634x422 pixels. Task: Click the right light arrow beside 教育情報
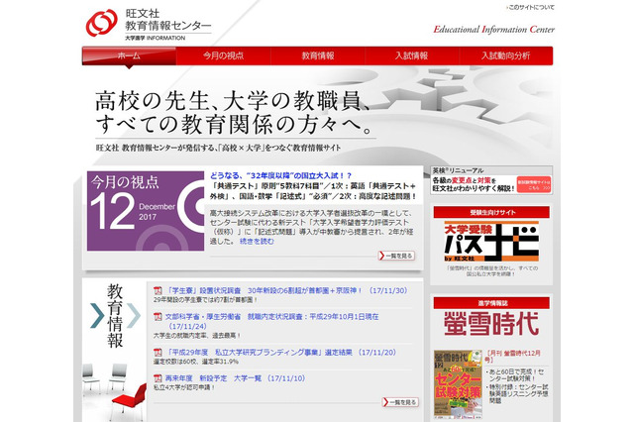(x=134, y=316)
